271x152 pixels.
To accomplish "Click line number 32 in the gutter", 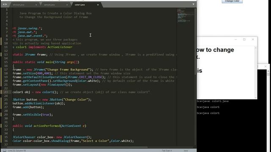I will (6, 126).
